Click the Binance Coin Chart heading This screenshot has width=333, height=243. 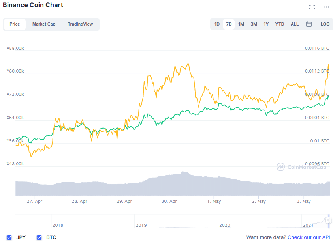33,5
